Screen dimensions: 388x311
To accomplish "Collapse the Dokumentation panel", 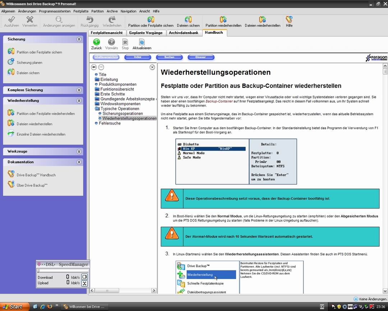I will pyautogui.click(x=79, y=162).
